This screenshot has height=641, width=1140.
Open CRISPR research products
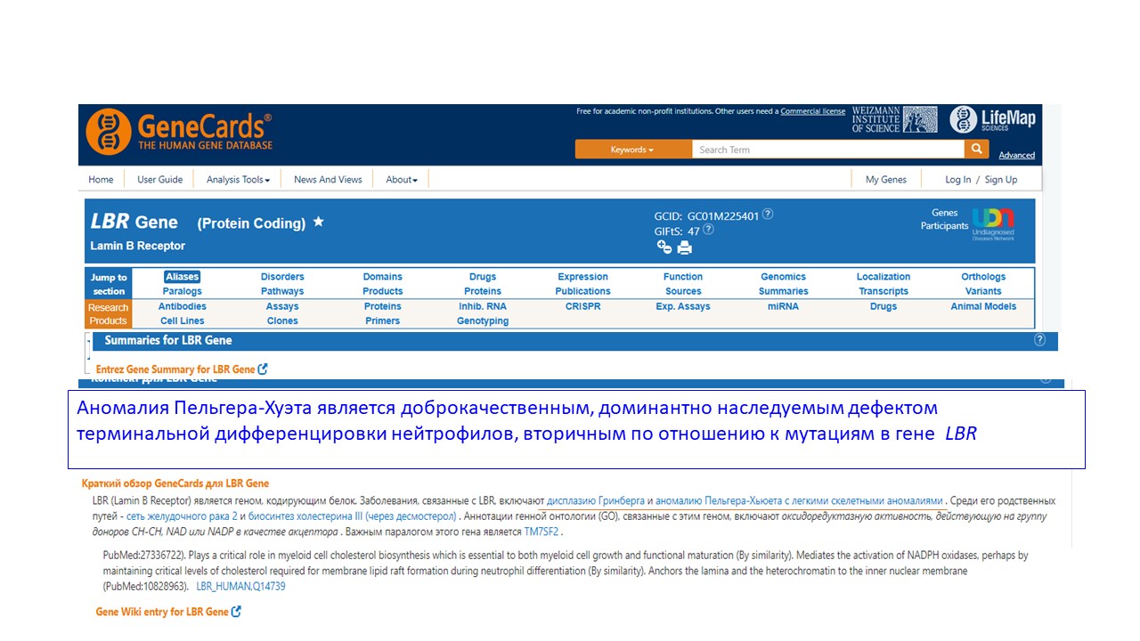tap(582, 306)
